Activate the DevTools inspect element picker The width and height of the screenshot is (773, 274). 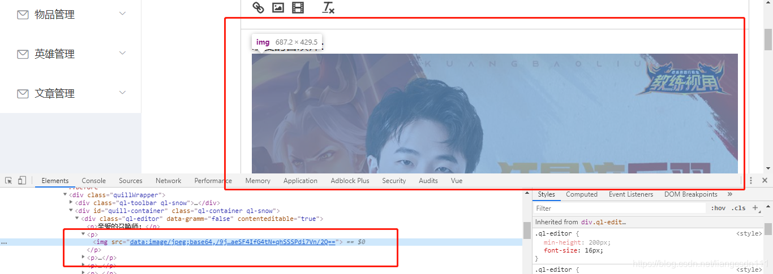click(x=9, y=181)
